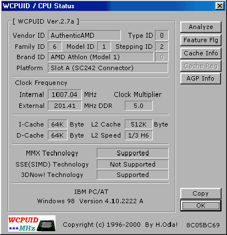Image resolution: width=227 pixels, height=235 pixels.
Task: Open the AGP Info dialog
Action: [x=201, y=78]
